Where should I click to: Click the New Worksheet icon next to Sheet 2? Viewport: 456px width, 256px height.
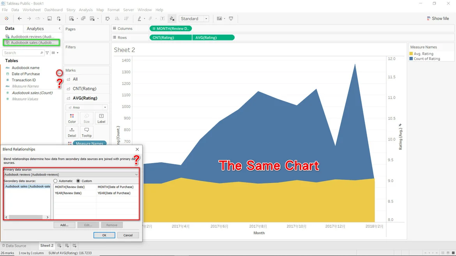click(x=60, y=246)
